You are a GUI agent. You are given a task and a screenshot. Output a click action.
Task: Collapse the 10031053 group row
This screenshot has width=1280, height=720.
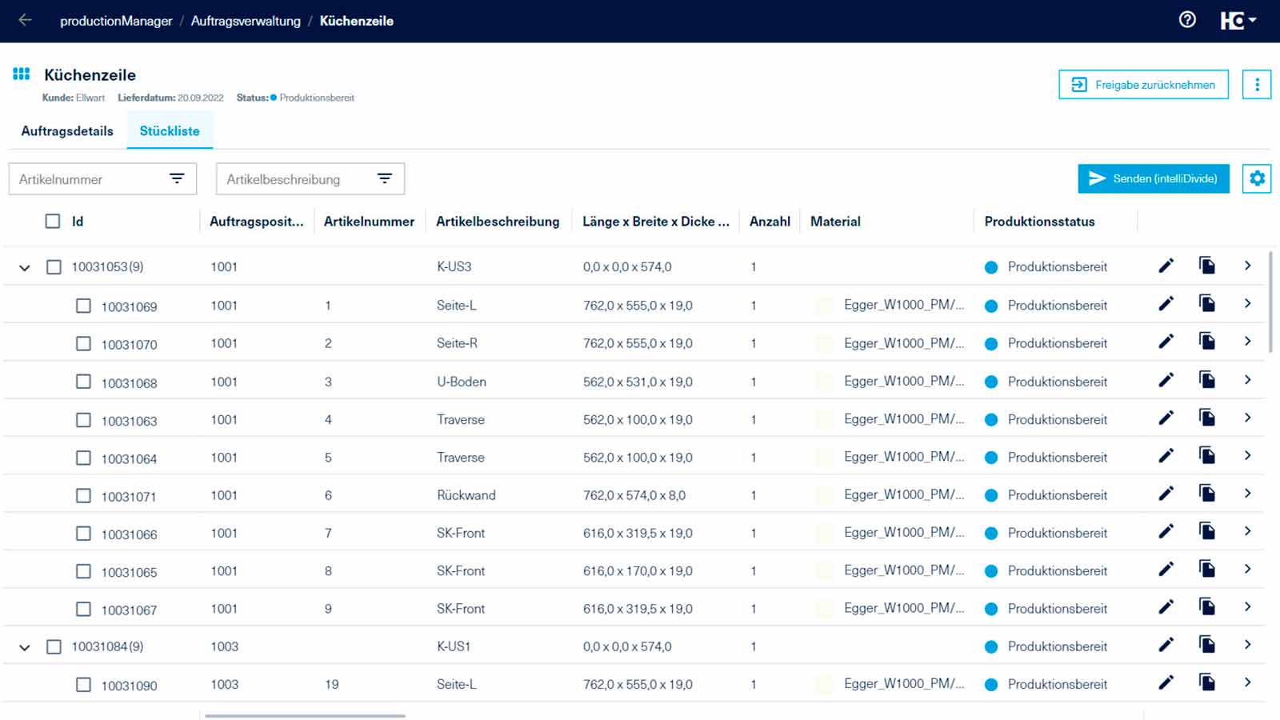[x=25, y=268]
